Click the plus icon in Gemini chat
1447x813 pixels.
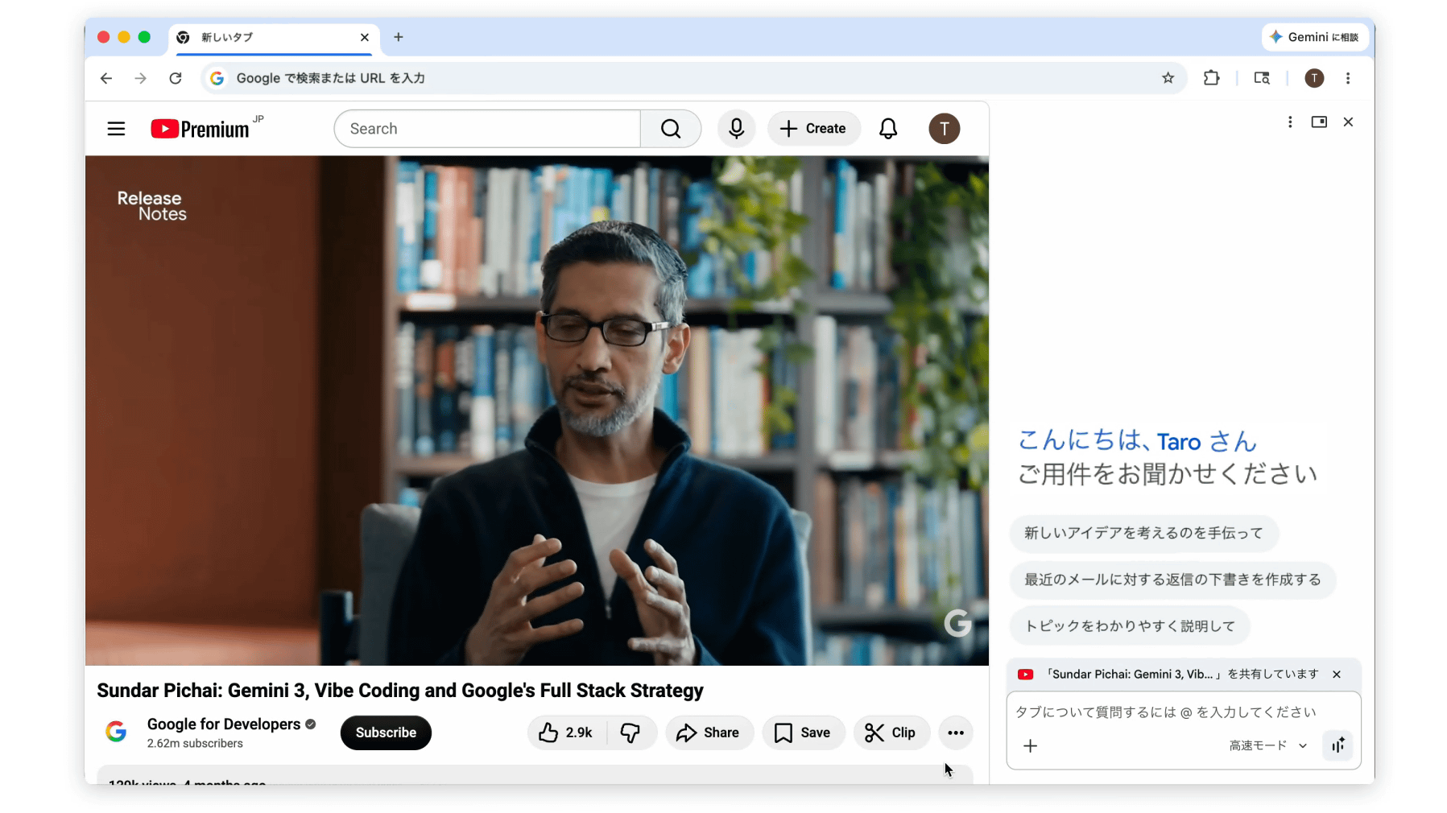[1031, 745]
